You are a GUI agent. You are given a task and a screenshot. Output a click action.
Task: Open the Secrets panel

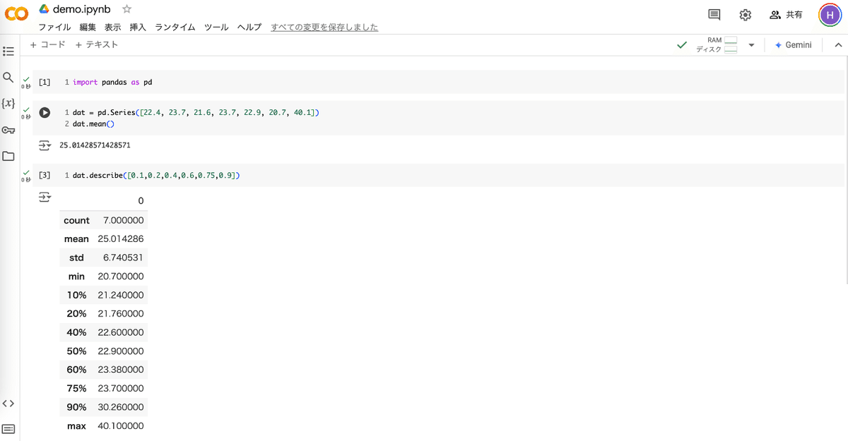coord(8,130)
